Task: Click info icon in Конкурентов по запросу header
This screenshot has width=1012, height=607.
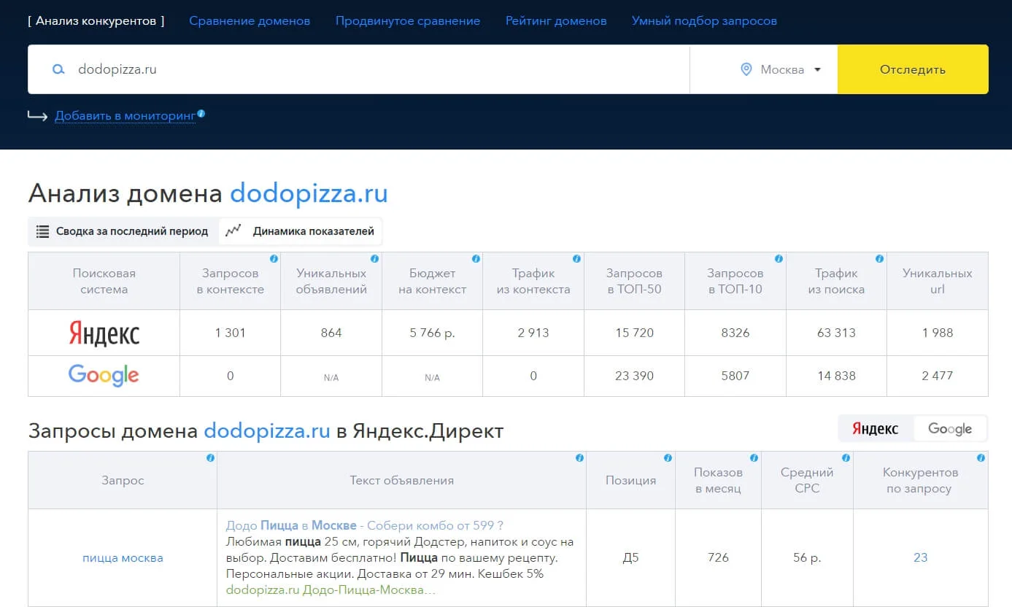Action: point(981,458)
